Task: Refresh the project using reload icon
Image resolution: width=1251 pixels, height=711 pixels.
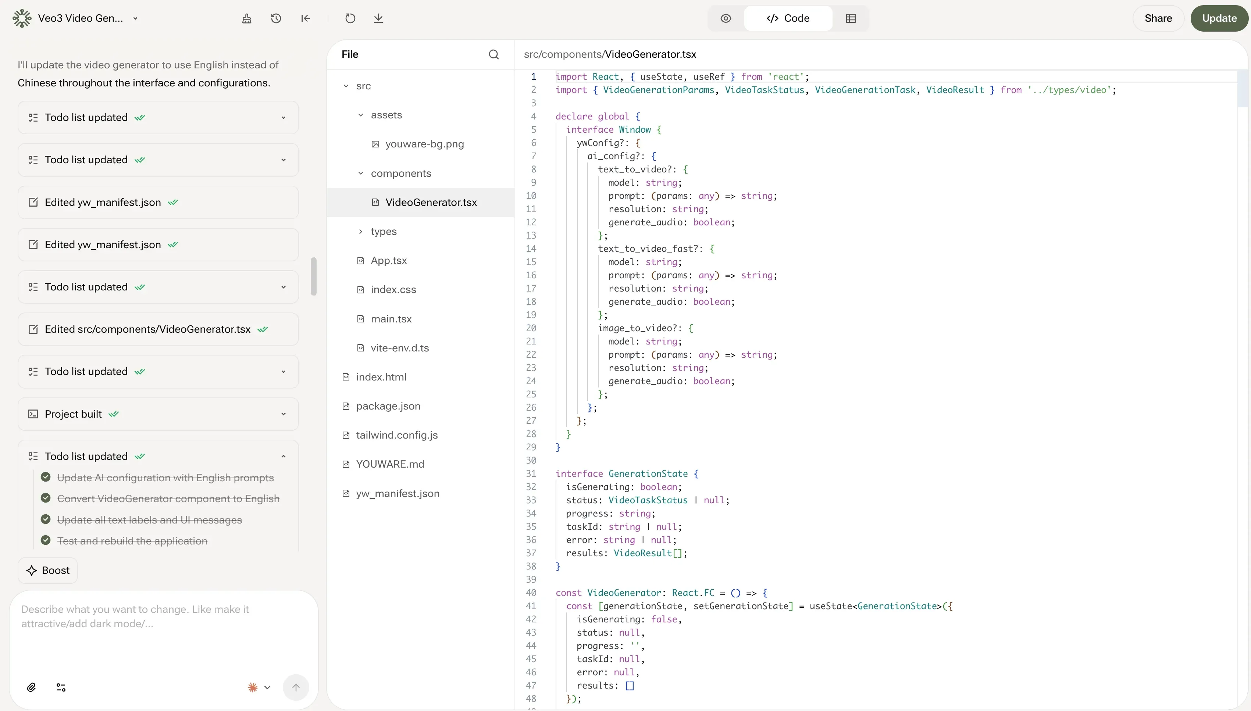Action: click(x=350, y=18)
